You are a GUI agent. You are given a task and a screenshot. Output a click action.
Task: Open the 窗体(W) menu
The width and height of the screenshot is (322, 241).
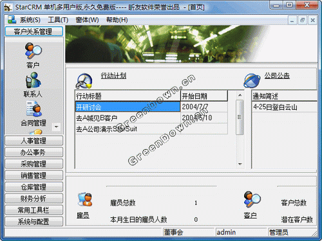87,20
